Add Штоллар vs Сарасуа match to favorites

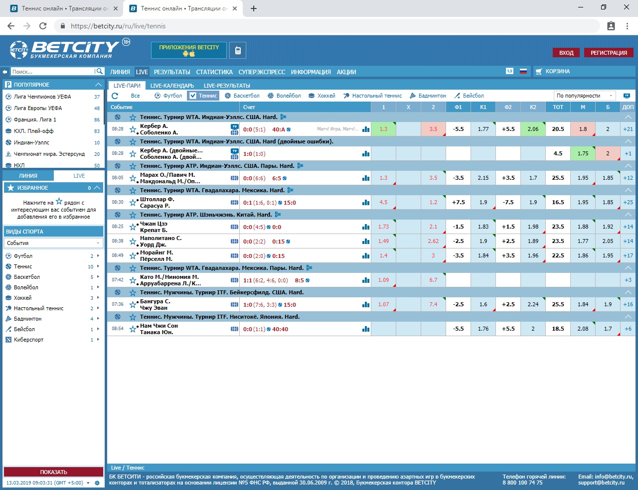133,203
